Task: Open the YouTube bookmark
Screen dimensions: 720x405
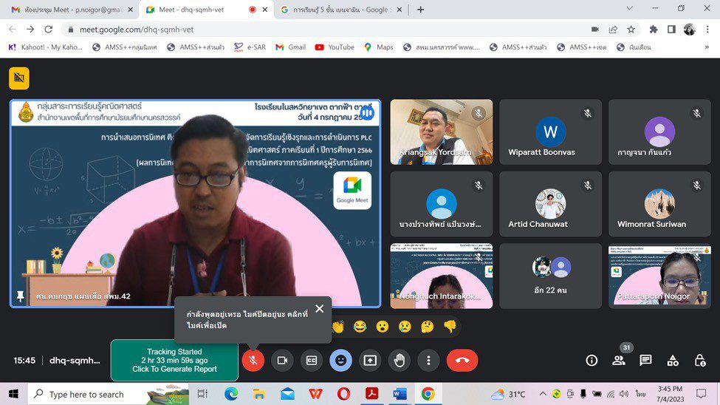Action: pos(335,47)
